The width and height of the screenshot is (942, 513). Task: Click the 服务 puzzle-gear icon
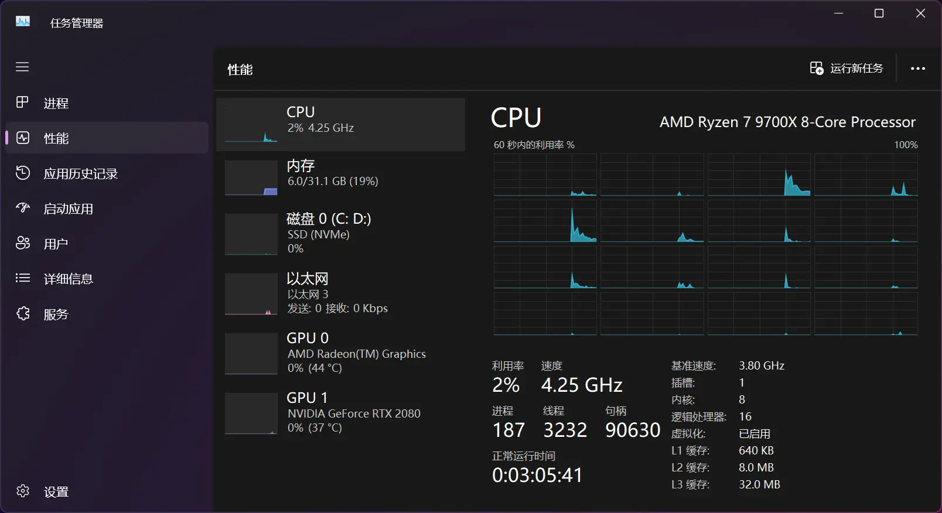(23, 314)
